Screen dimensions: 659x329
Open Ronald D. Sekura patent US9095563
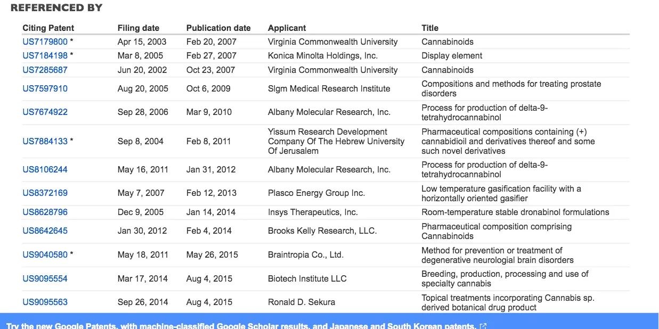tap(45, 302)
